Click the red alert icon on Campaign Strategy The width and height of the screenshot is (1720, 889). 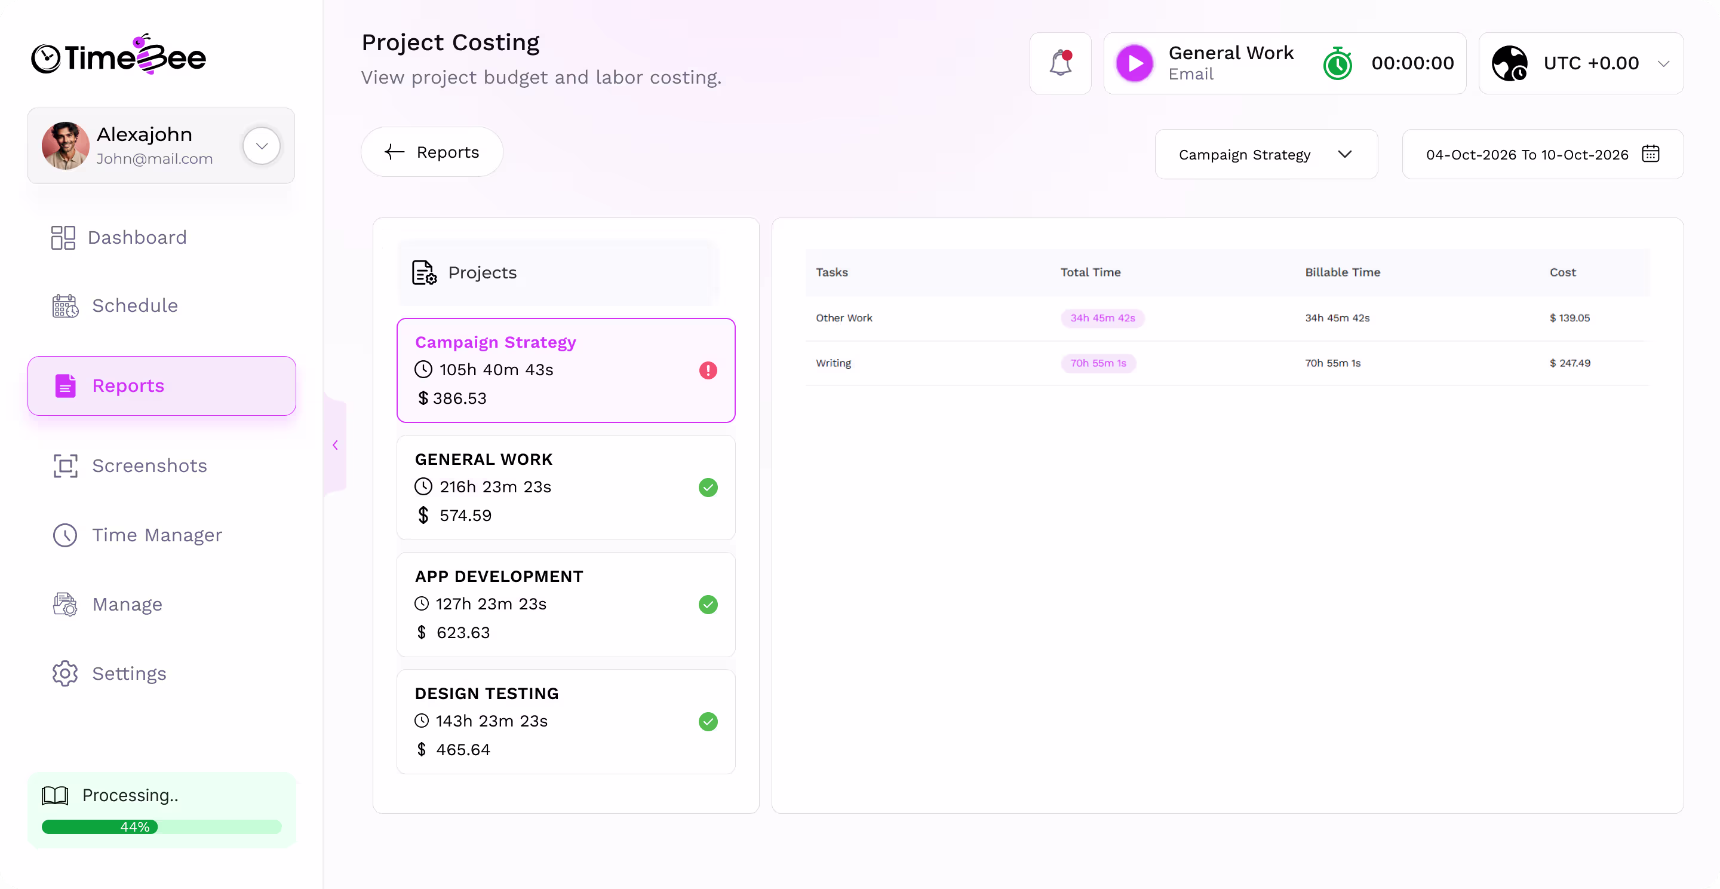click(x=708, y=370)
